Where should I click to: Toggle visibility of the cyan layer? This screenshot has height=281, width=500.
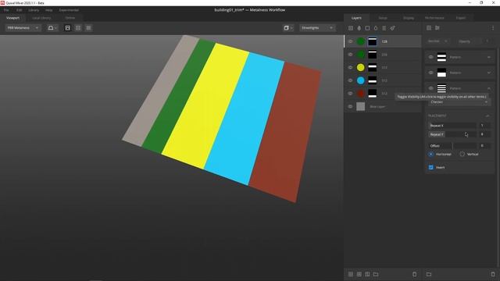(351, 80)
